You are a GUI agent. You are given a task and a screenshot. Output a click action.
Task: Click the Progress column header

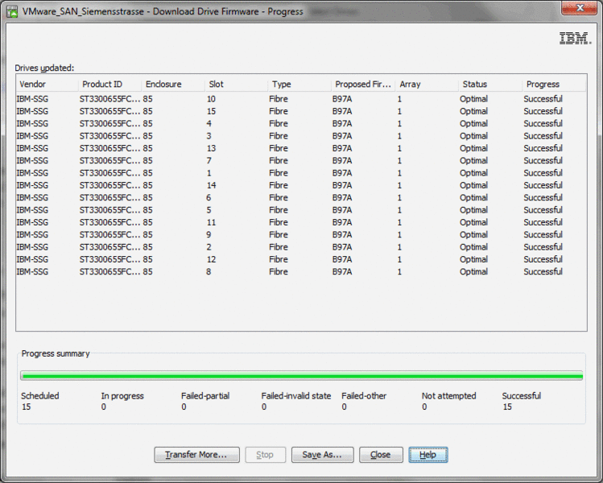click(x=554, y=85)
